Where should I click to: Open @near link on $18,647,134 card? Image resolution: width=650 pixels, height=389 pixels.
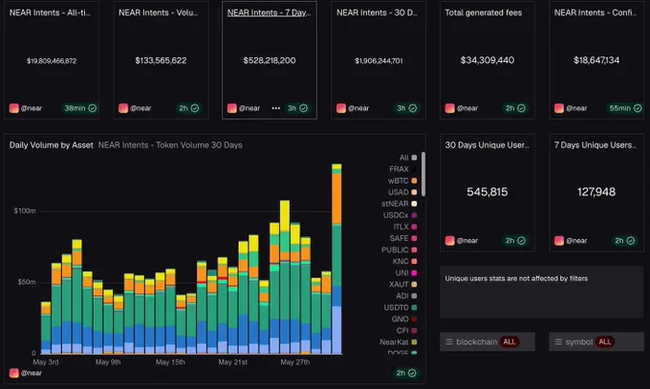[x=576, y=108]
